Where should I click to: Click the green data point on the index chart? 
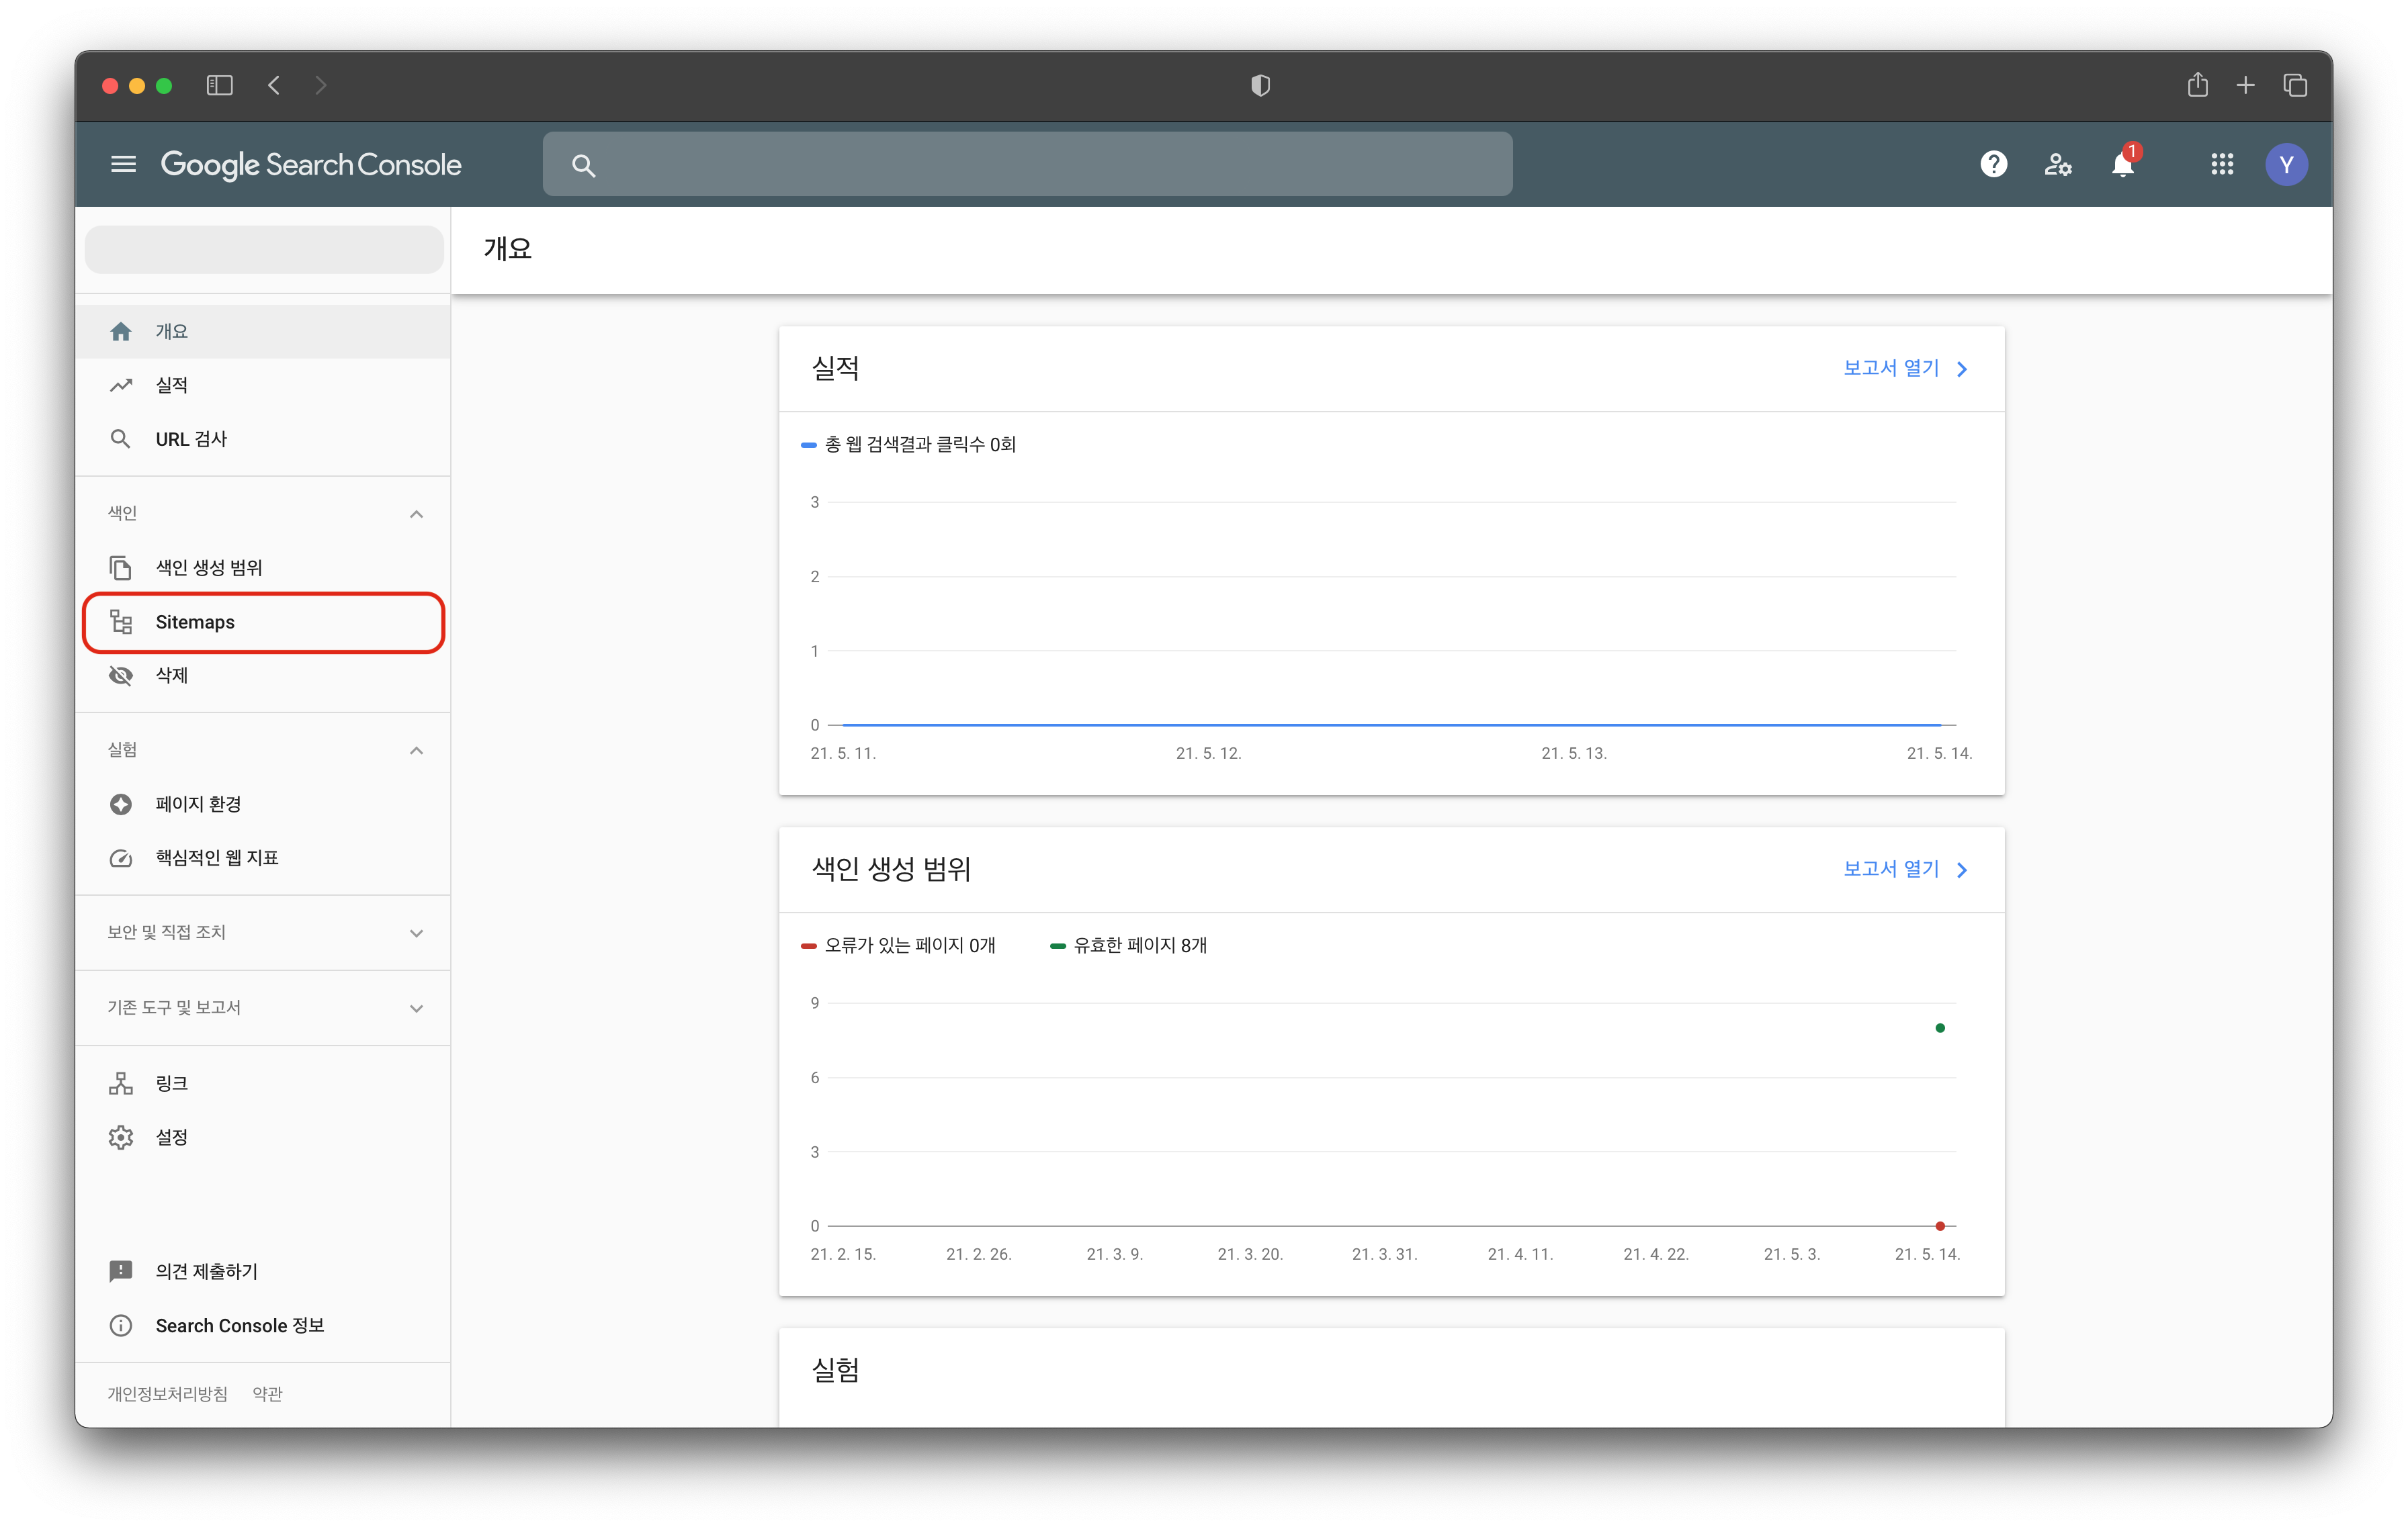(1940, 1028)
